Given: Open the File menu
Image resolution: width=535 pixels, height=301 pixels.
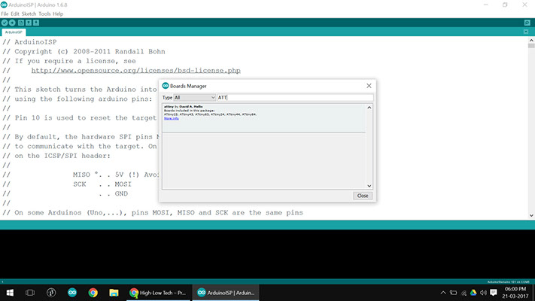Looking at the screenshot, I should coord(5,14).
